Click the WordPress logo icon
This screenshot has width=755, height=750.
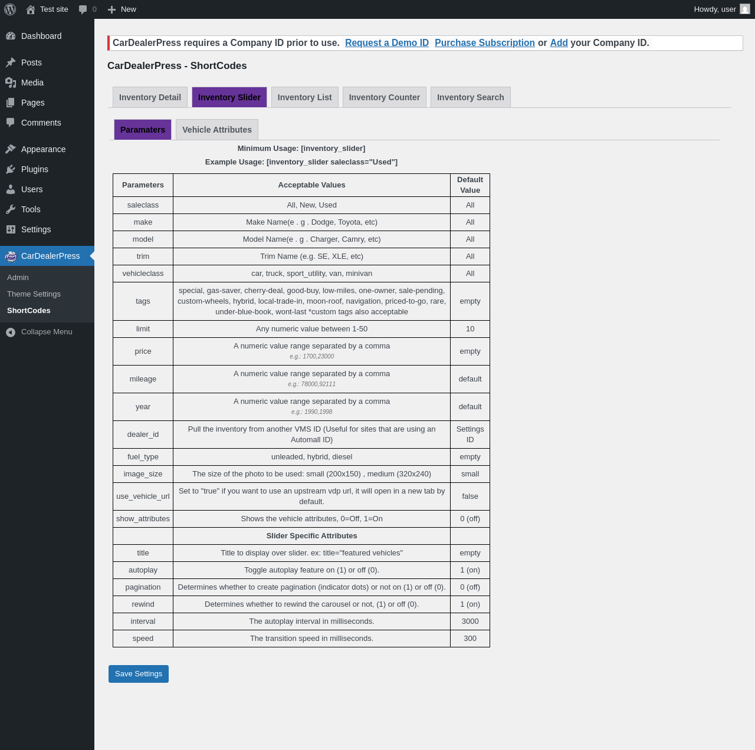pyautogui.click(x=10, y=9)
